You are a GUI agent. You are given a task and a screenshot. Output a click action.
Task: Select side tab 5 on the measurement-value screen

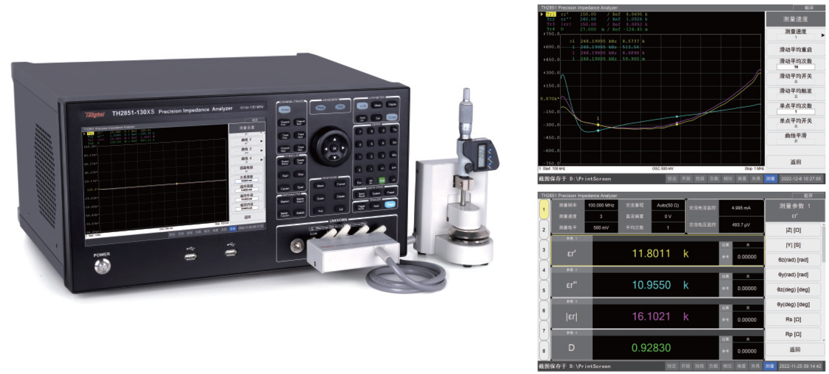[543, 290]
